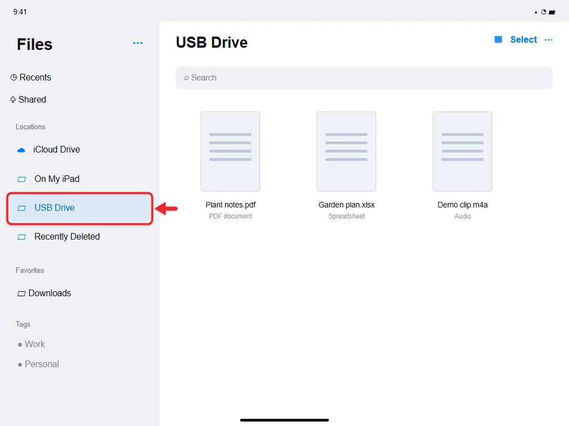Select the Demo clip.m4a file name
This screenshot has height=426, width=569.
(463, 205)
